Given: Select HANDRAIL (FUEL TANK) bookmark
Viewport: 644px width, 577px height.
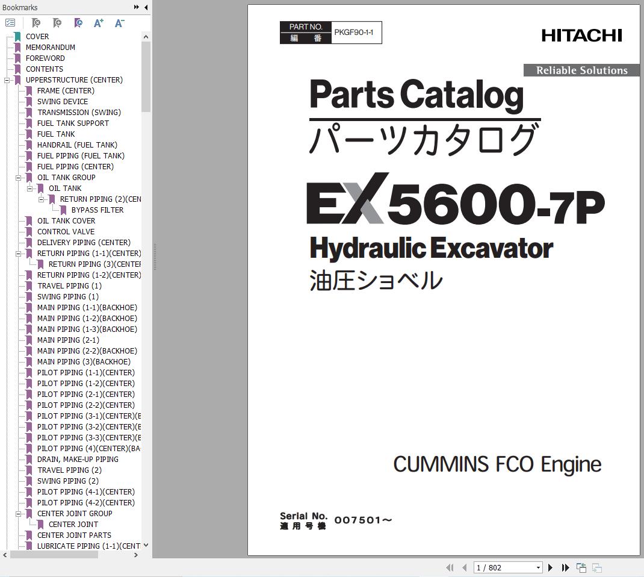Looking at the screenshot, I should pyautogui.click(x=77, y=145).
